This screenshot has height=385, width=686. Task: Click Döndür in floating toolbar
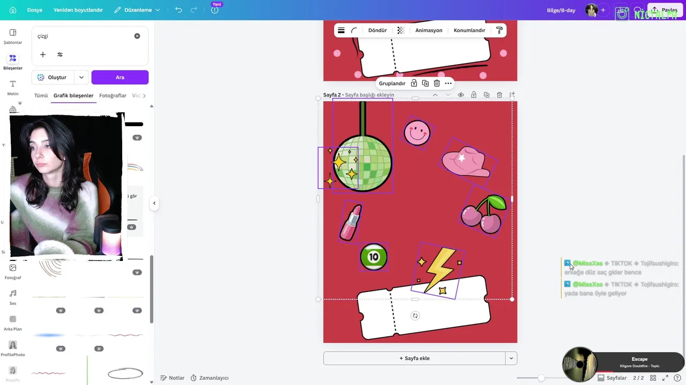click(x=377, y=30)
